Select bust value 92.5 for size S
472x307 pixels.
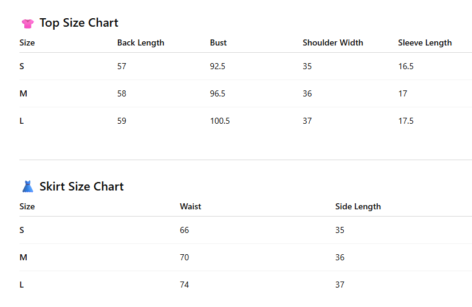pyautogui.click(x=217, y=66)
